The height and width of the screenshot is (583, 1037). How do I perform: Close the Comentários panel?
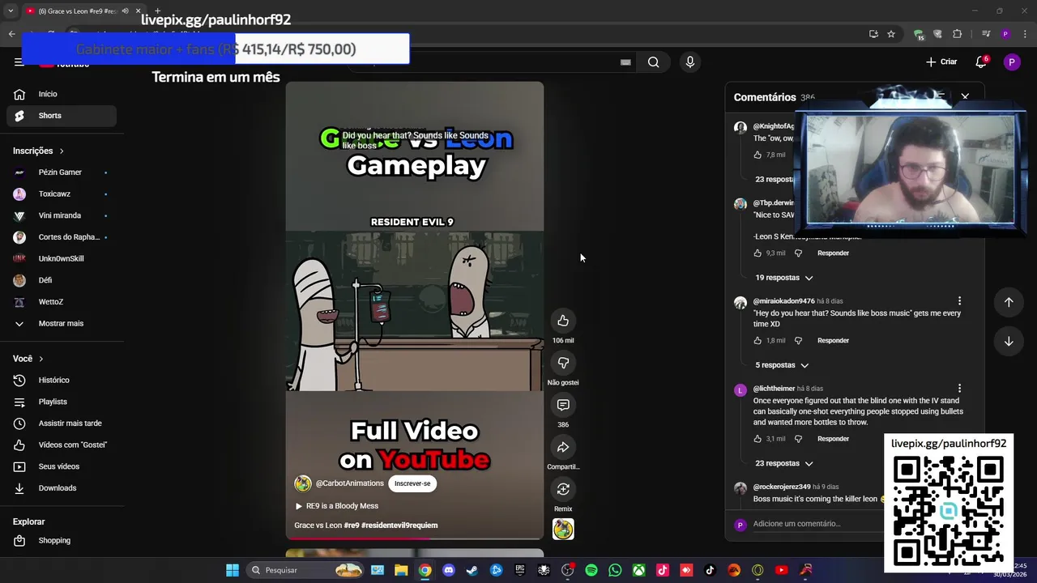click(x=965, y=96)
